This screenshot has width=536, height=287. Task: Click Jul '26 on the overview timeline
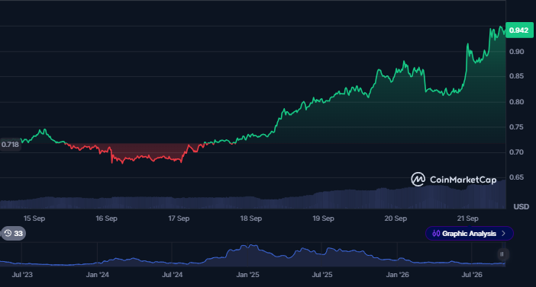472,275
